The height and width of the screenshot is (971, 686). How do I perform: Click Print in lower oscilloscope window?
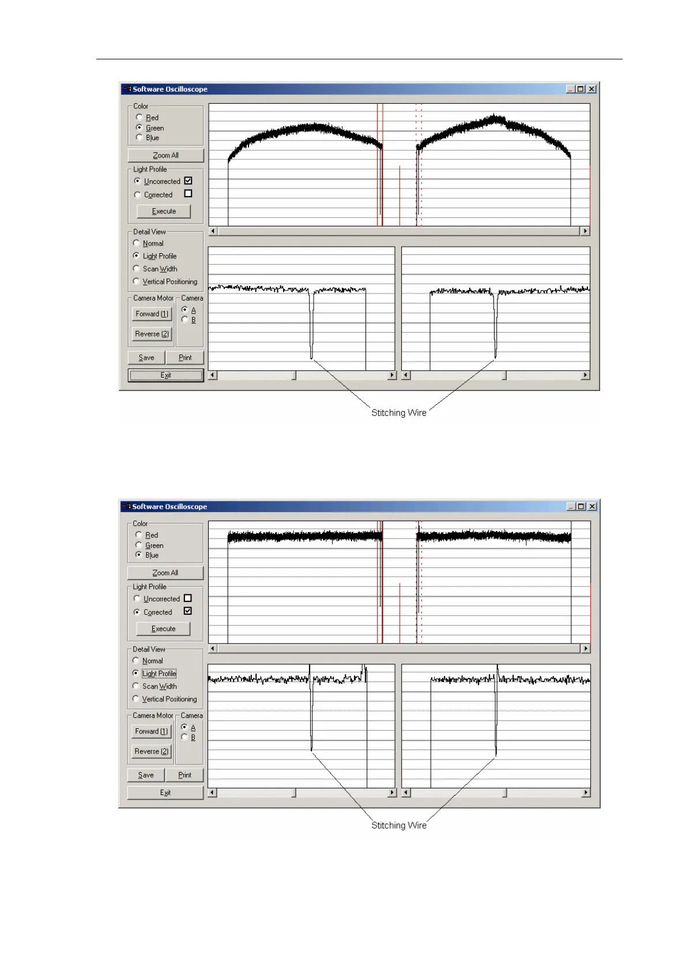click(184, 775)
